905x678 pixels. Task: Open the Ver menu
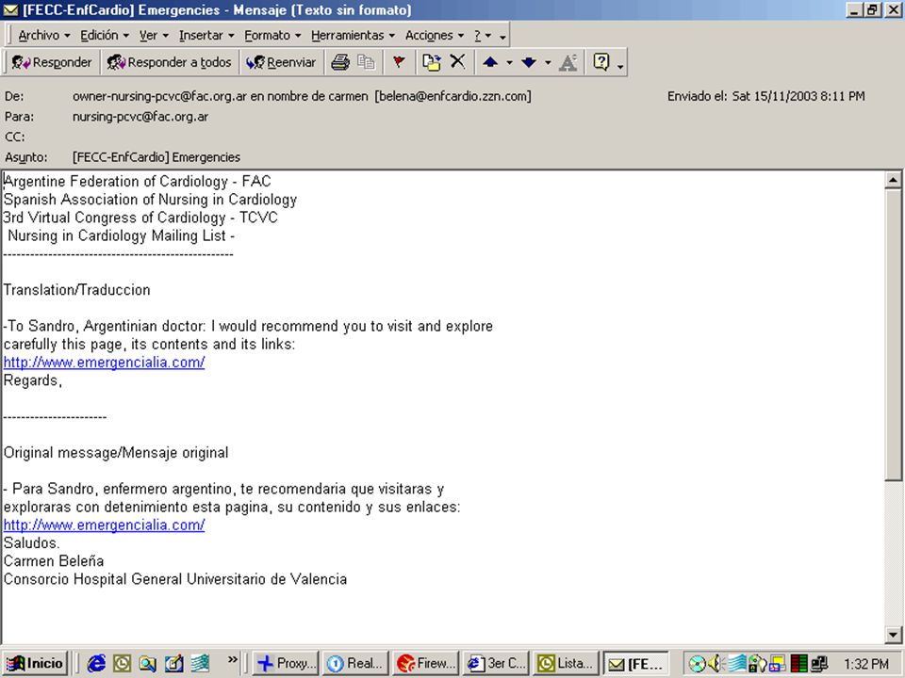154,35
